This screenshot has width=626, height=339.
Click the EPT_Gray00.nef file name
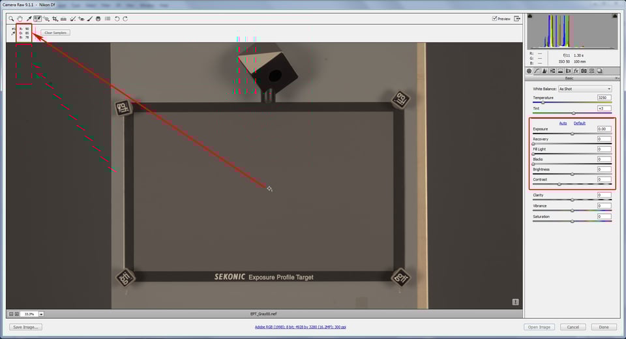click(263, 314)
